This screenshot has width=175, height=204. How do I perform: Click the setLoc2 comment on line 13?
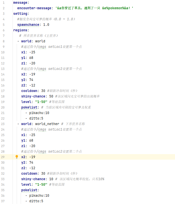point(51,69)
